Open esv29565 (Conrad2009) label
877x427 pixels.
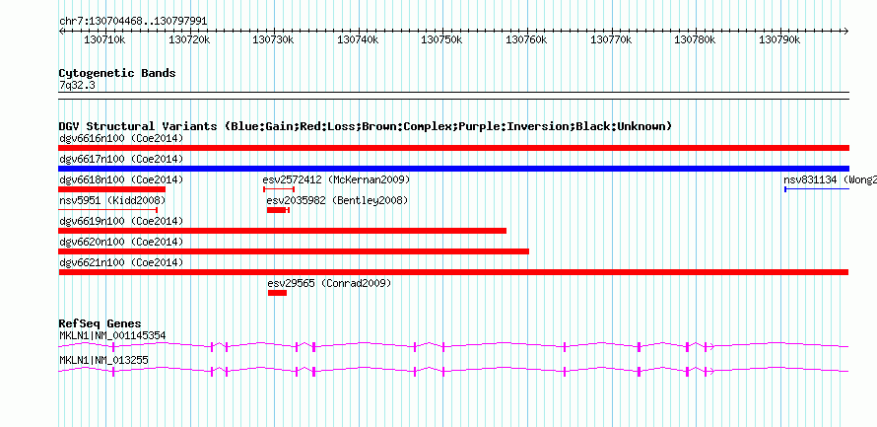tap(329, 283)
